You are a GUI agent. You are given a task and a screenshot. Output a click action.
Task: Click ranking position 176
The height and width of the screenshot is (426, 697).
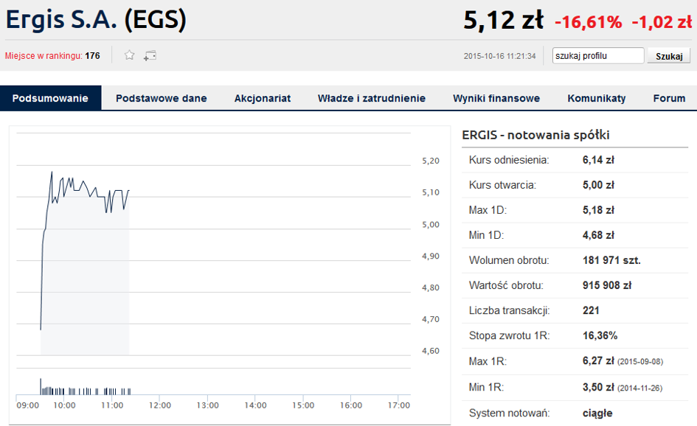tap(92, 56)
